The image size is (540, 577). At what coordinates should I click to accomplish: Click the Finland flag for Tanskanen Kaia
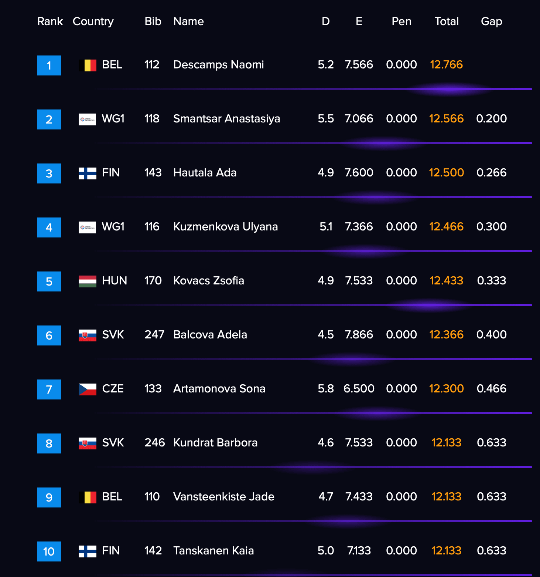click(88, 551)
